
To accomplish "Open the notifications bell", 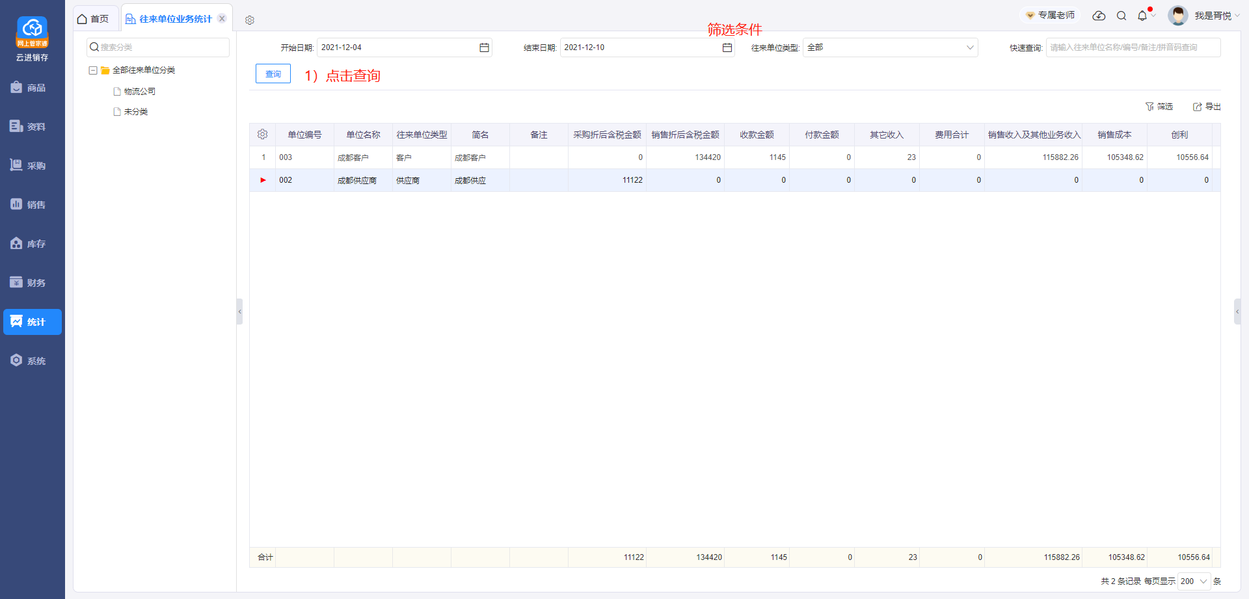I will click(1142, 16).
